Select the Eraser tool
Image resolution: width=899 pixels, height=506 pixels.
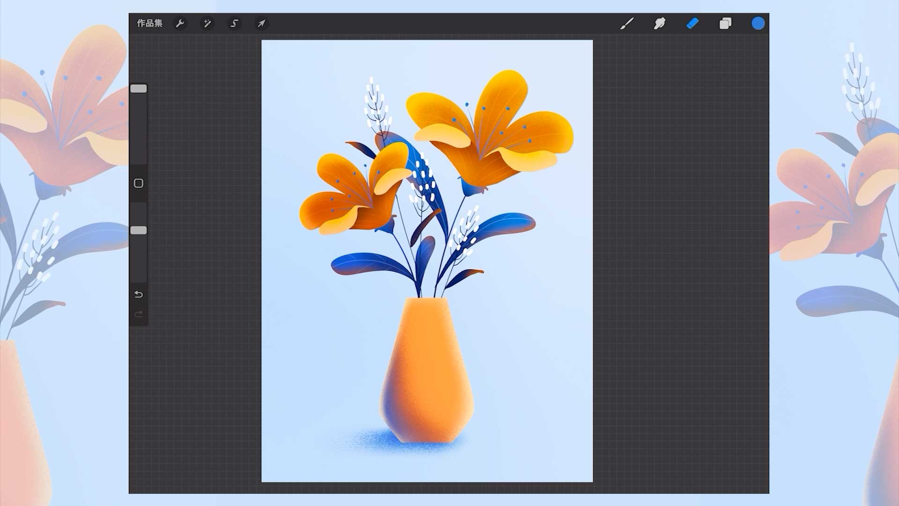[x=693, y=23]
